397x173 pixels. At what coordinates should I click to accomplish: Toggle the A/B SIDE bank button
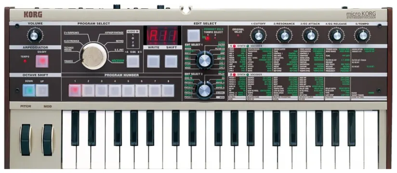point(133,62)
